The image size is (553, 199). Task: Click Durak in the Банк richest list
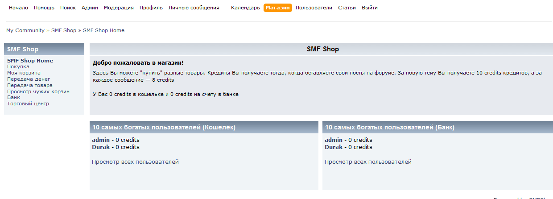pyautogui.click(x=334, y=147)
